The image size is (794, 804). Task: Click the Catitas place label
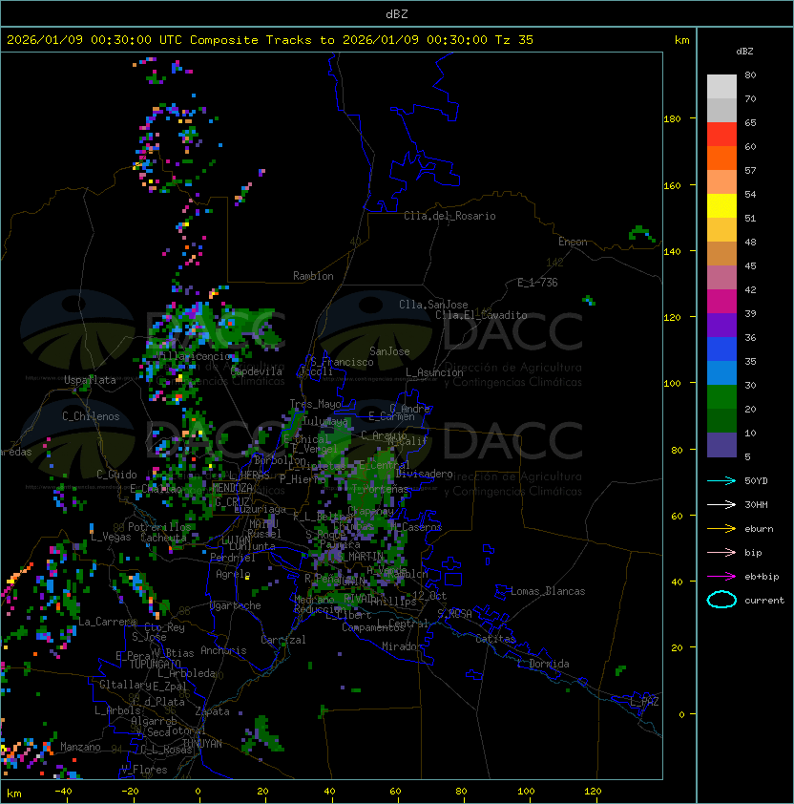pos(495,639)
